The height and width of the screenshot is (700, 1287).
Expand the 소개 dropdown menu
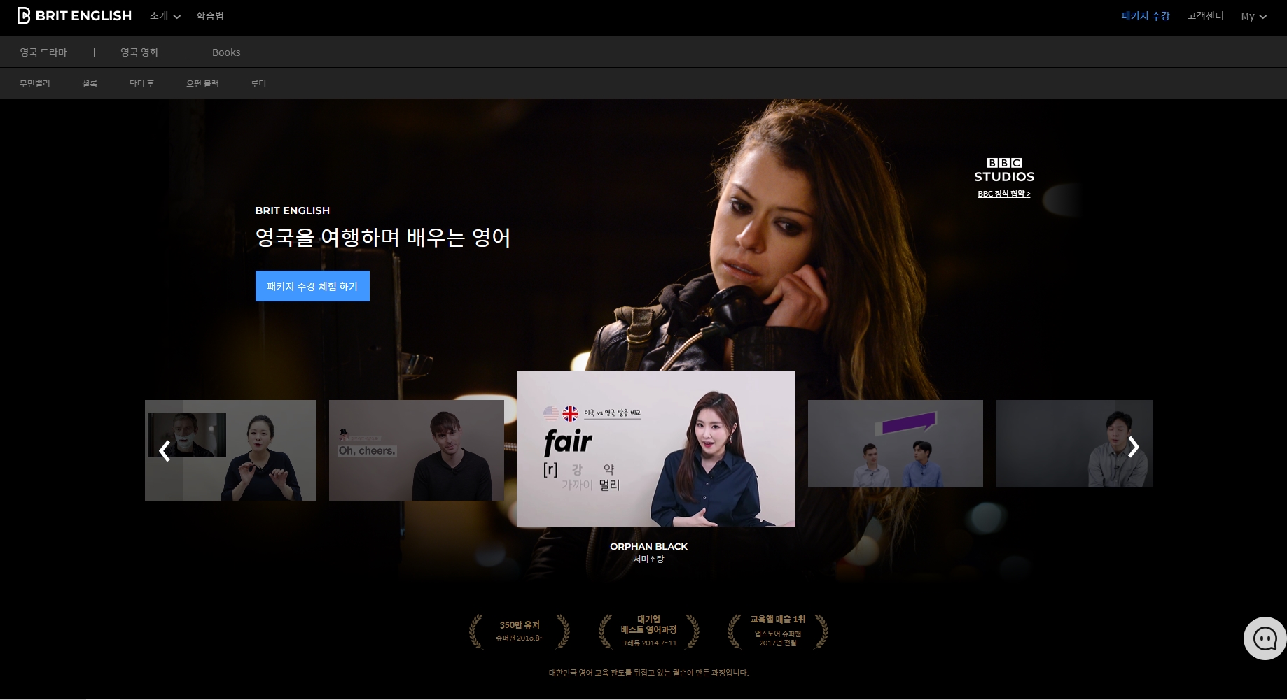pos(165,16)
